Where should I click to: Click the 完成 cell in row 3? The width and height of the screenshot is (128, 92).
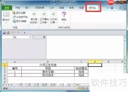click(81, 72)
